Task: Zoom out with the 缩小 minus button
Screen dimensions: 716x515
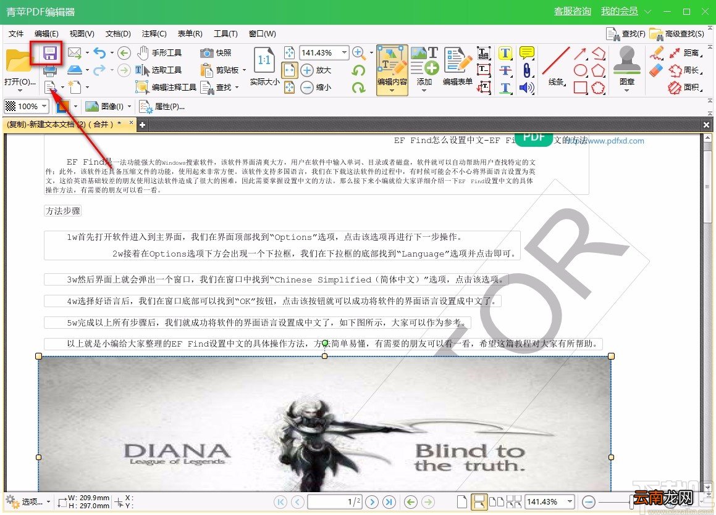Action: pyautogui.click(x=316, y=87)
